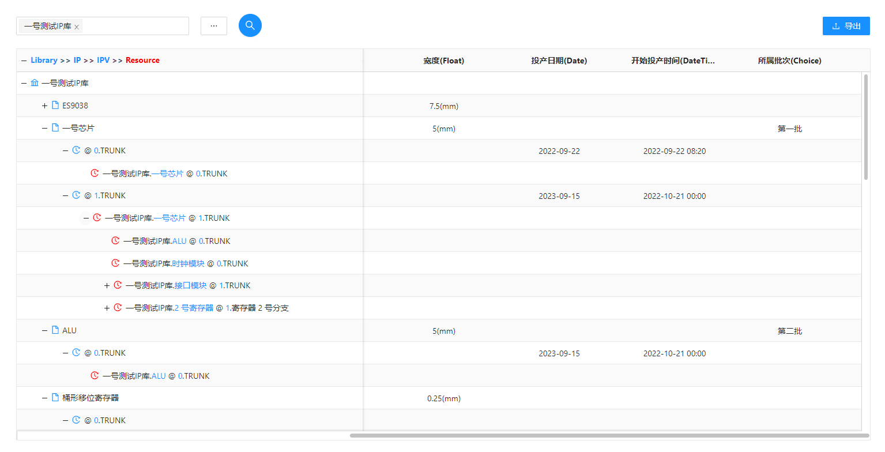Click the red clock icon for 时钟模块 resource
The image size is (885, 452).
pos(115,263)
